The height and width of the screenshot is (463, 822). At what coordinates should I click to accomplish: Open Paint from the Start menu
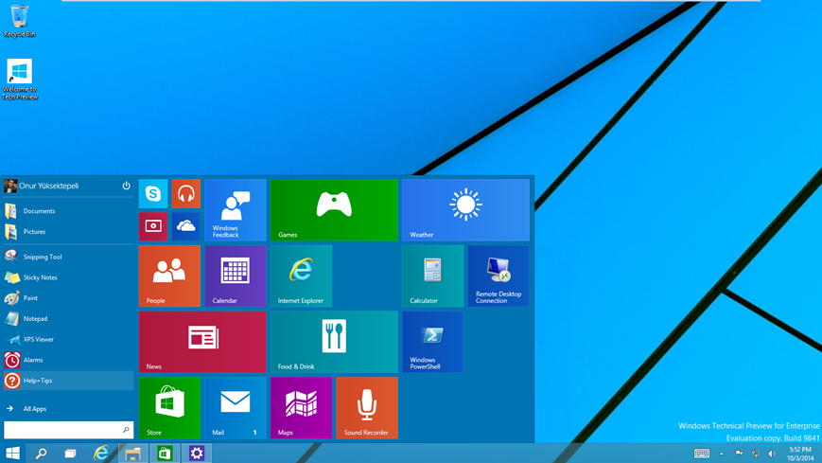click(68, 298)
